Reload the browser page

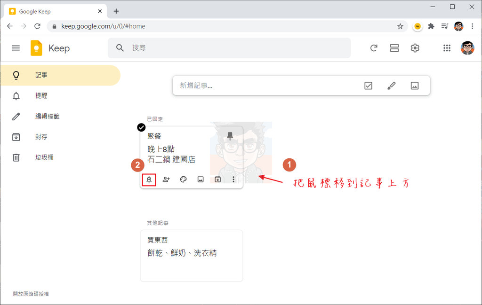pyautogui.click(x=37, y=26)
